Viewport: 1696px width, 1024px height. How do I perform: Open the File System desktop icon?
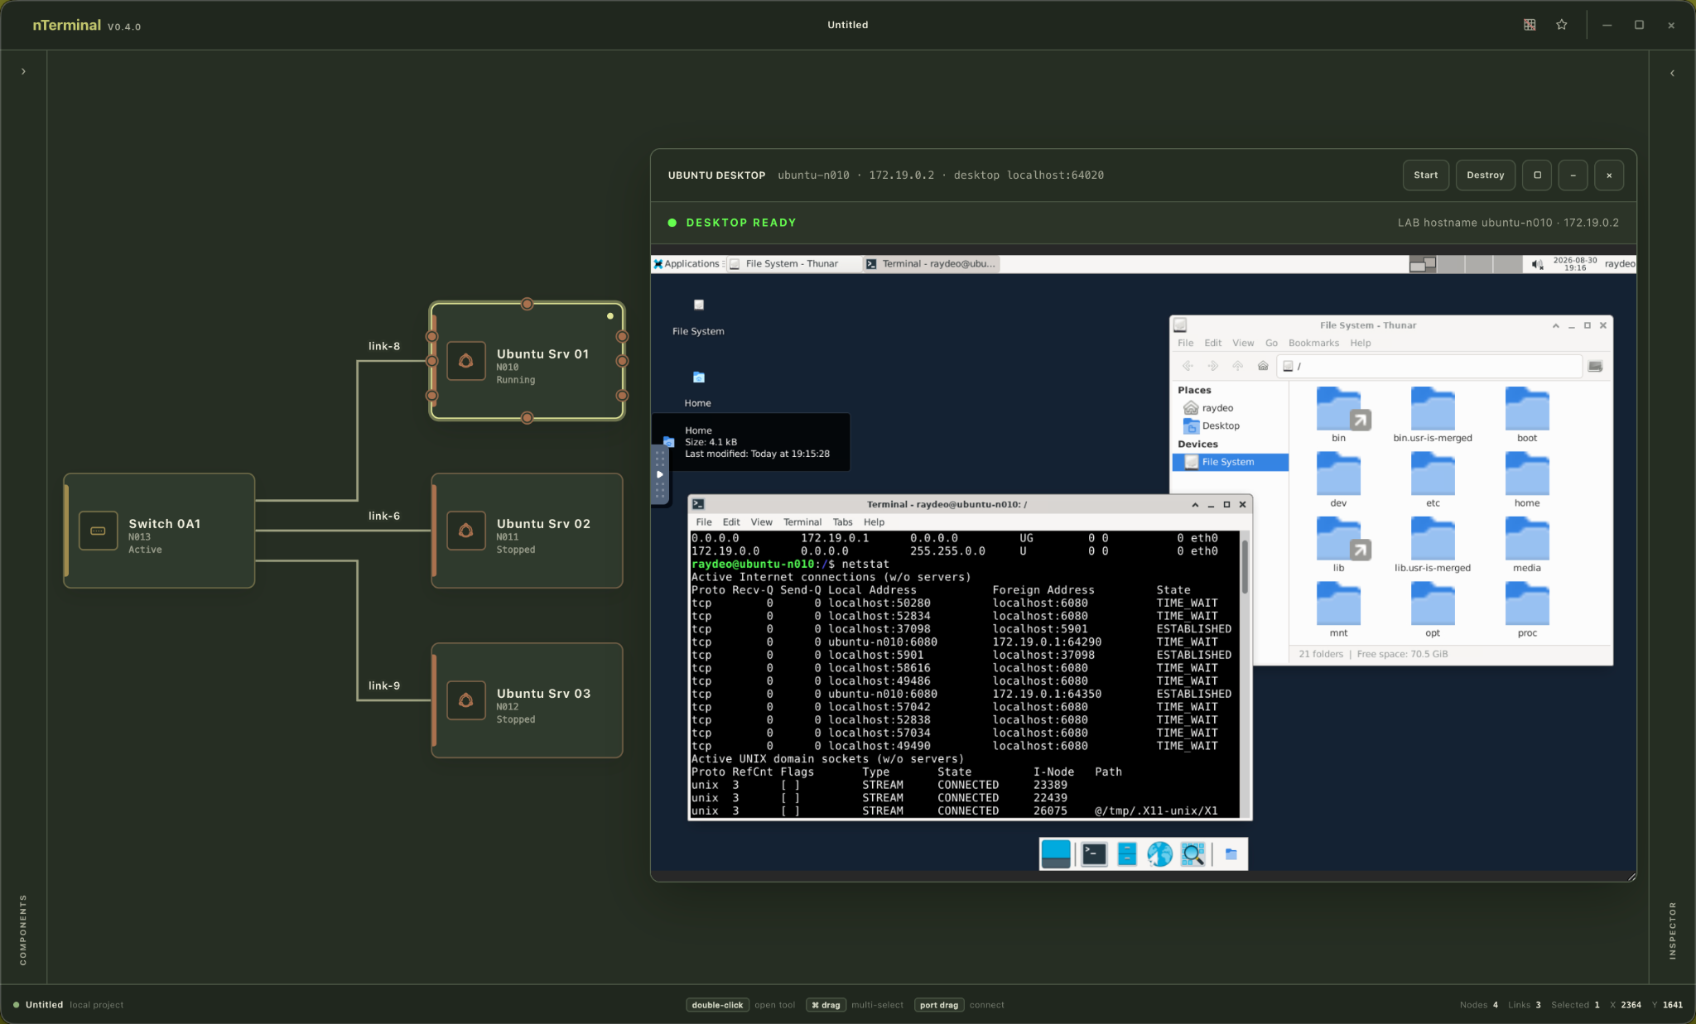coord(698,317)
